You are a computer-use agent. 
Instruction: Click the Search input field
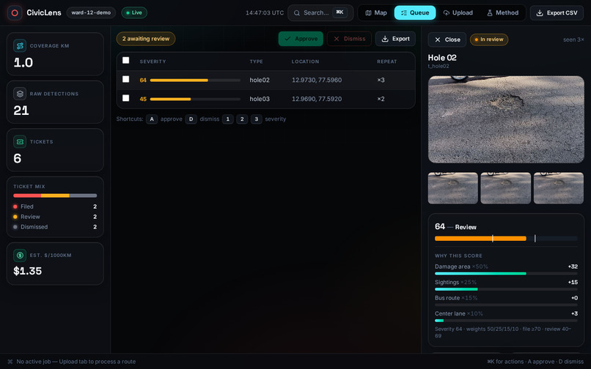(x=320, y=12)
